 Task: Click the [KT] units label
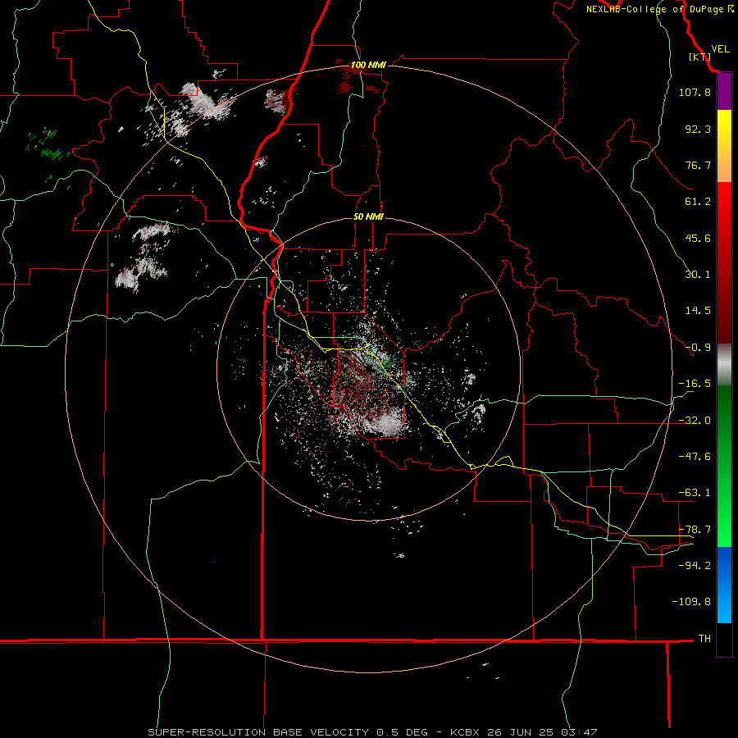coord(699,57)
